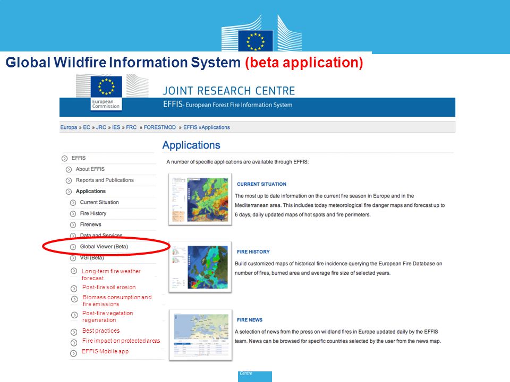Viewport: 510px width, 382px height.
Task: Follow the EFFIS breadcrumb link
Action: click(x=190, y=127)
